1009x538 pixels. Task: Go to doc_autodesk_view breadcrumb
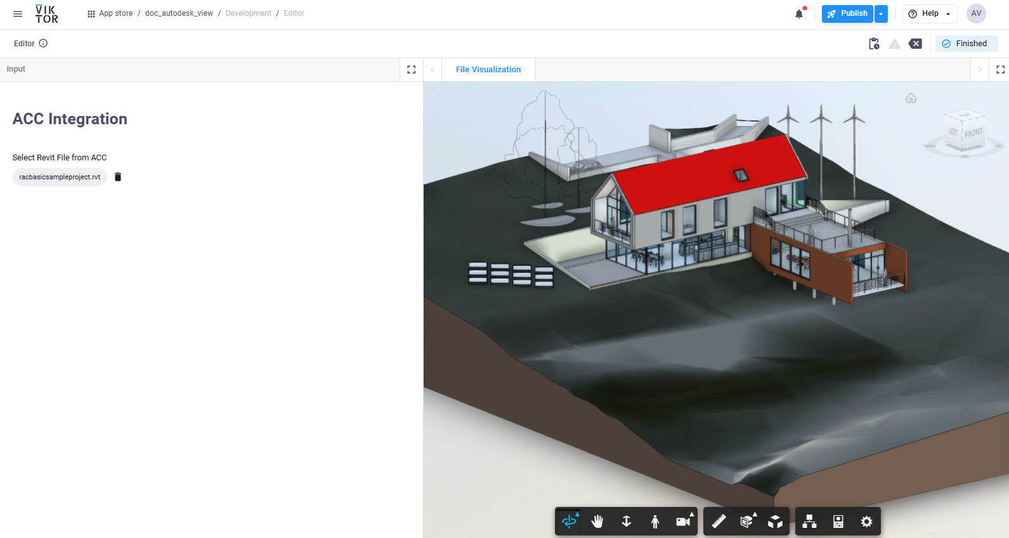coord(179,13)
